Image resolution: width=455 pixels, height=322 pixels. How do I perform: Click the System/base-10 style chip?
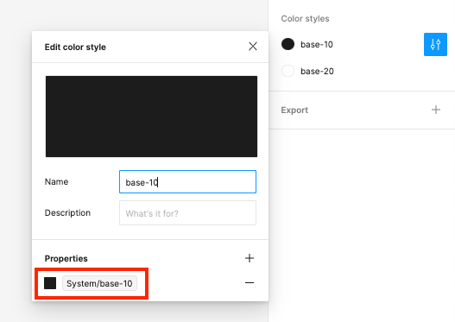tap(99, 283)
